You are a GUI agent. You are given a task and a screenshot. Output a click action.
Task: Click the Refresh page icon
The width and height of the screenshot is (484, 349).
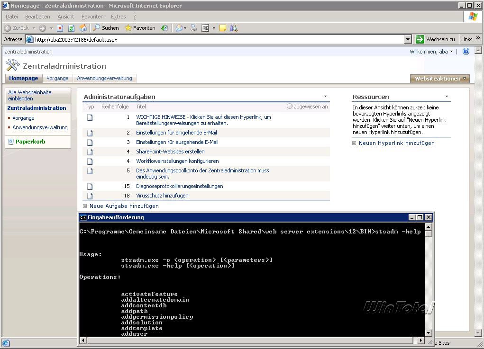(72, 28)
